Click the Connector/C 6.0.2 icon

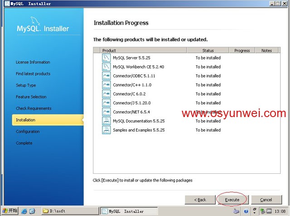[106, 94]
